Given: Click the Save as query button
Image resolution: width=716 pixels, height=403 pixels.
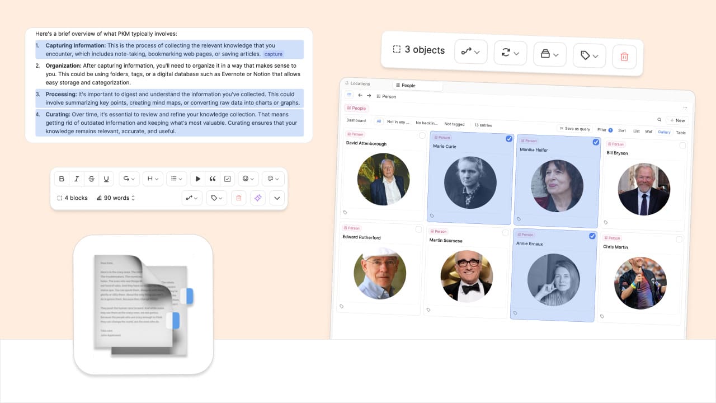Looking at the screenshot, I should [x=575, y=129].
